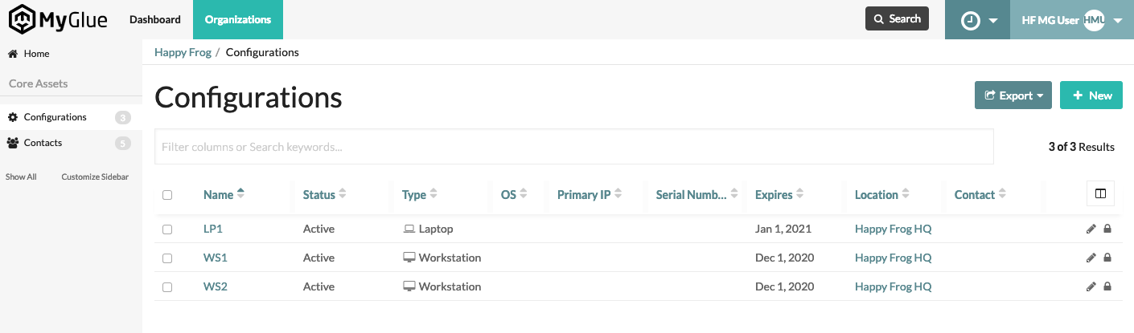Viewport: 1134px width, 333px height.
Task: Check the select-all checkbox in header
Action: (x=167, y=195)
